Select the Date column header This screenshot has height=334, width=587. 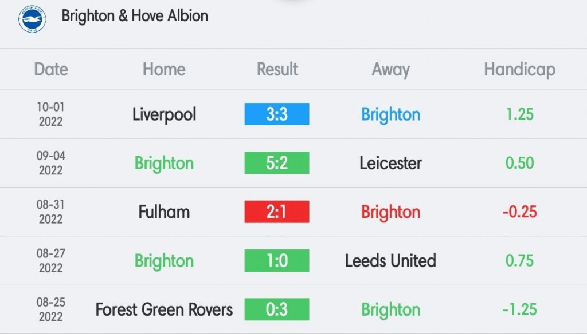click(51, 70)
